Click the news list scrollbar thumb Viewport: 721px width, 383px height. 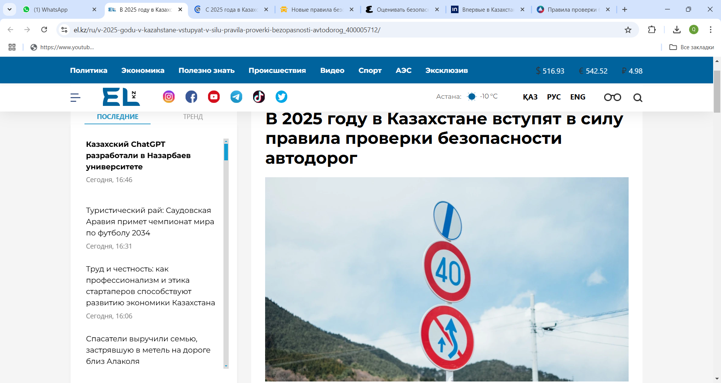coord(226,152)
